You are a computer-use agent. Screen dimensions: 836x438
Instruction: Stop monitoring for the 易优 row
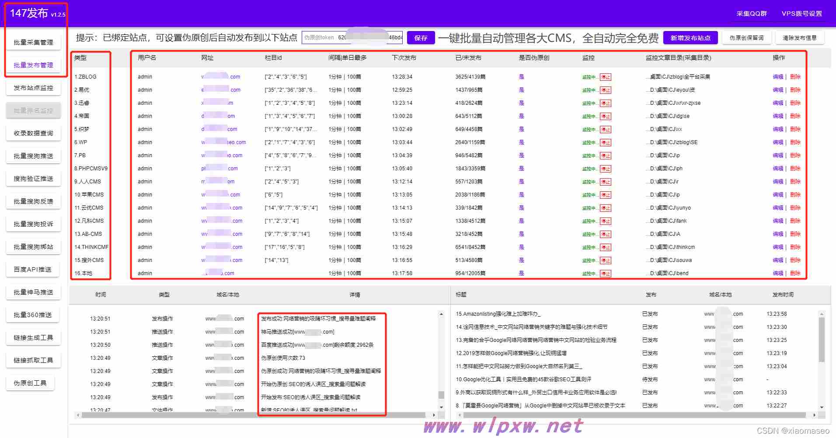tap(605, 90)
